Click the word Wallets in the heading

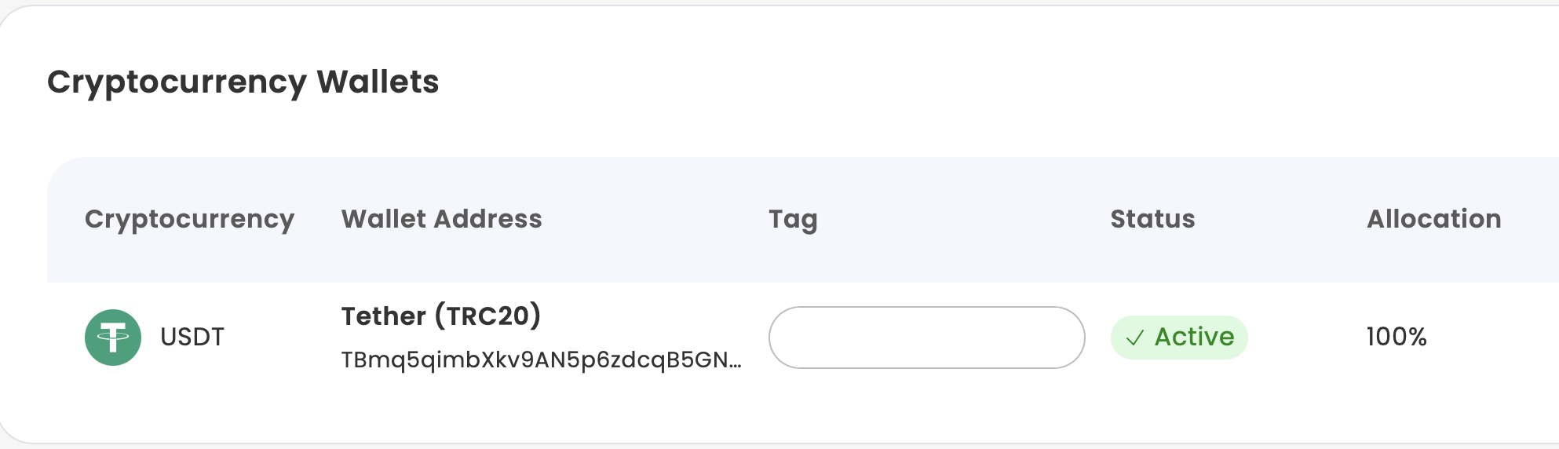pos(378,82)
